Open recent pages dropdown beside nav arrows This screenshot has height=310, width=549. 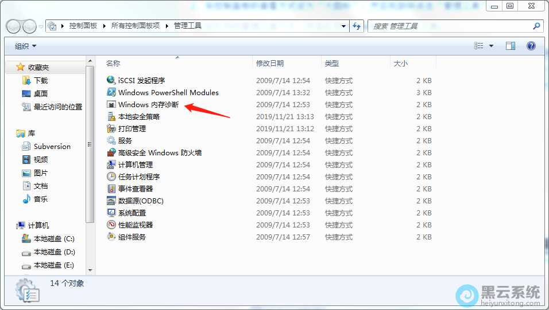(x=41, y=26)
